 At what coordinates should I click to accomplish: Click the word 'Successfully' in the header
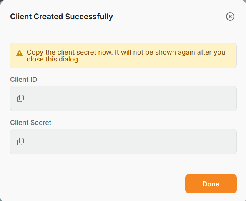coord(89,17)
